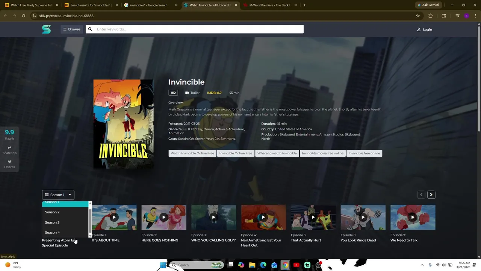481x271 pixels.
Task: View site information icon in address bar
Action: tap(34, 16)
